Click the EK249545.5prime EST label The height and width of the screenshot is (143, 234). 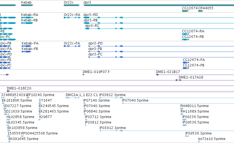(54, 106)
